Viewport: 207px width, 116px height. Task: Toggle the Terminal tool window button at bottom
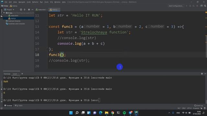(x=8, y=105)
